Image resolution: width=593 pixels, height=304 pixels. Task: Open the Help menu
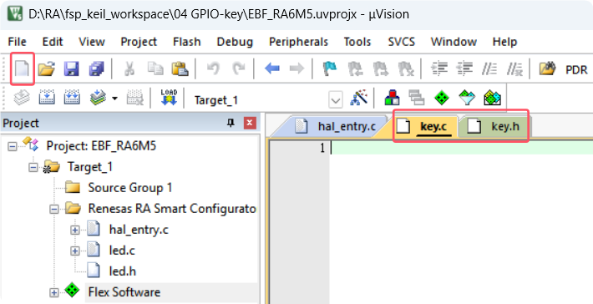504,42
